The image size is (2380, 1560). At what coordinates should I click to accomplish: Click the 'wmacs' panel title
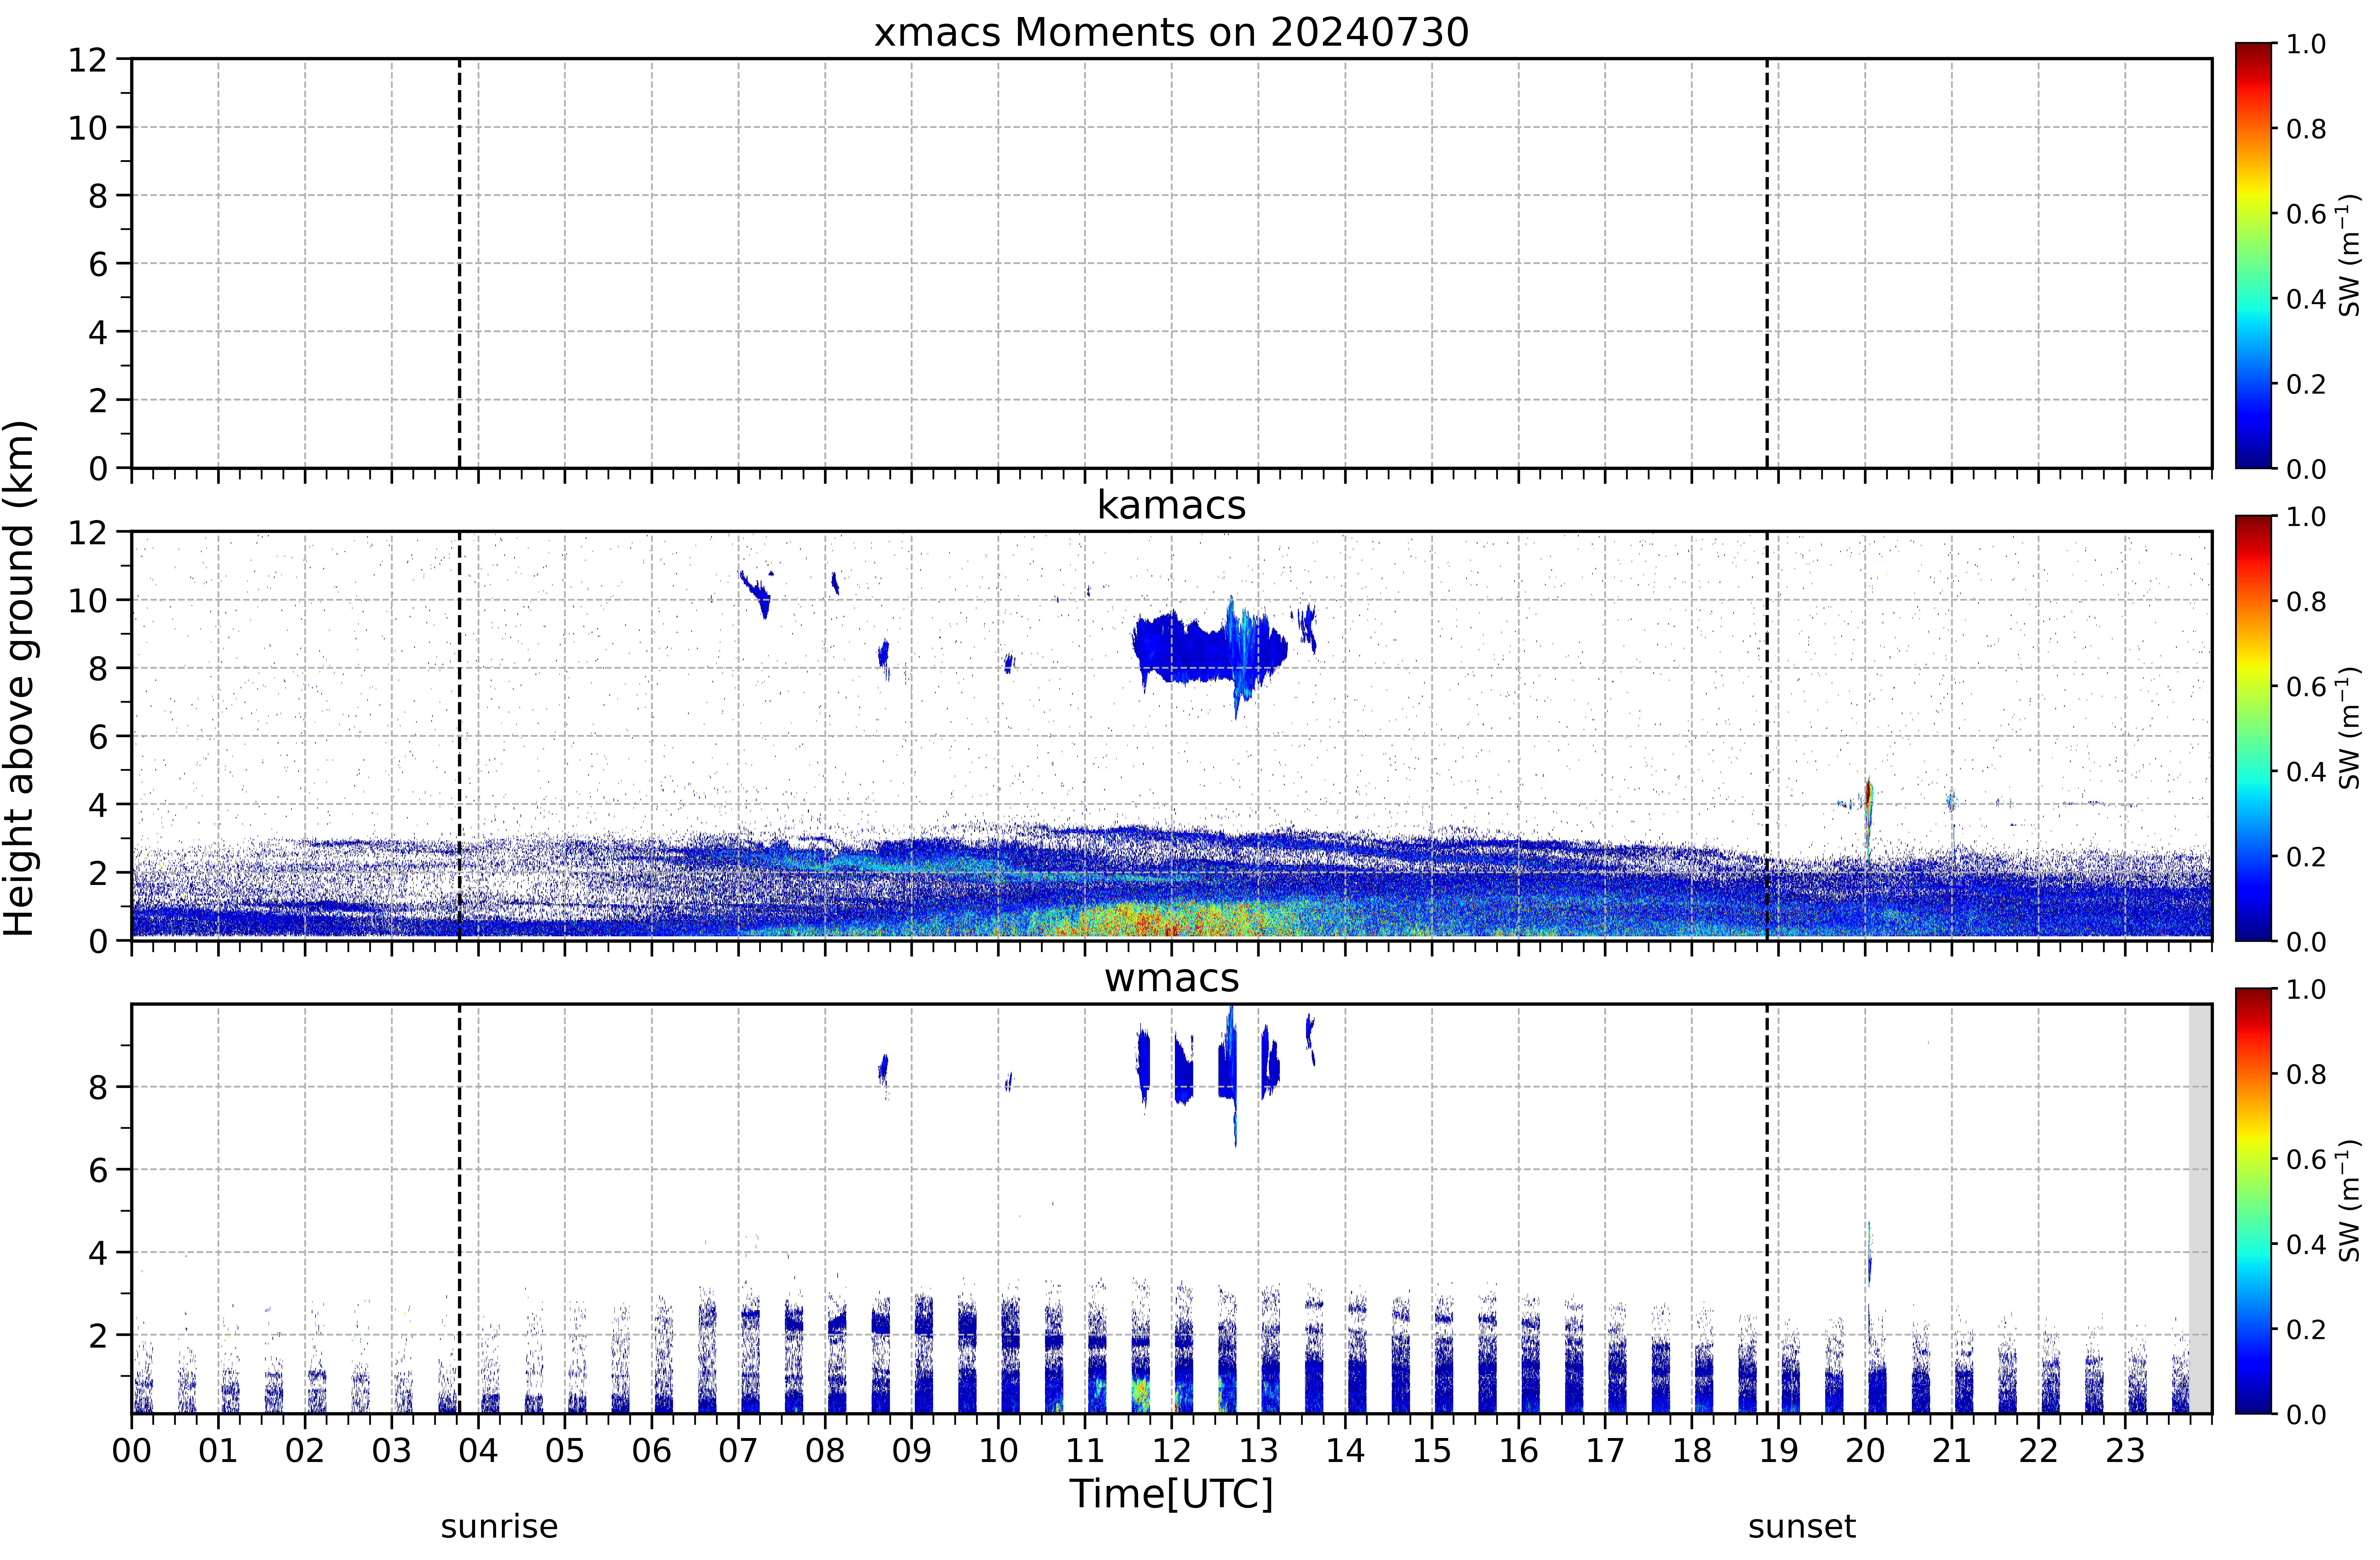[1171, 978]
